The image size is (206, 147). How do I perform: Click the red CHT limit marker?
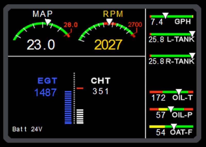tap(80, 88)
